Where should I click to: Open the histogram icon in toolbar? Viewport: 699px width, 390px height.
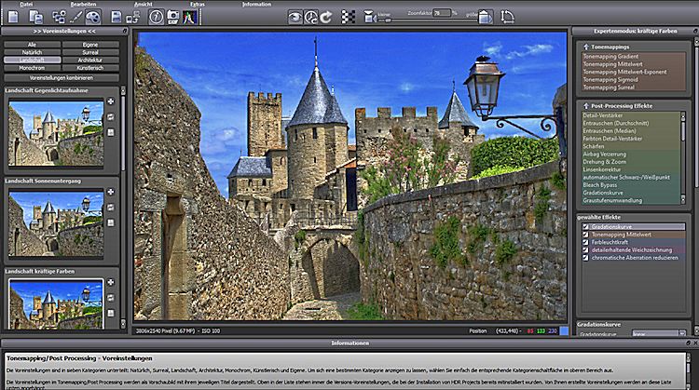tap(190, 17)
